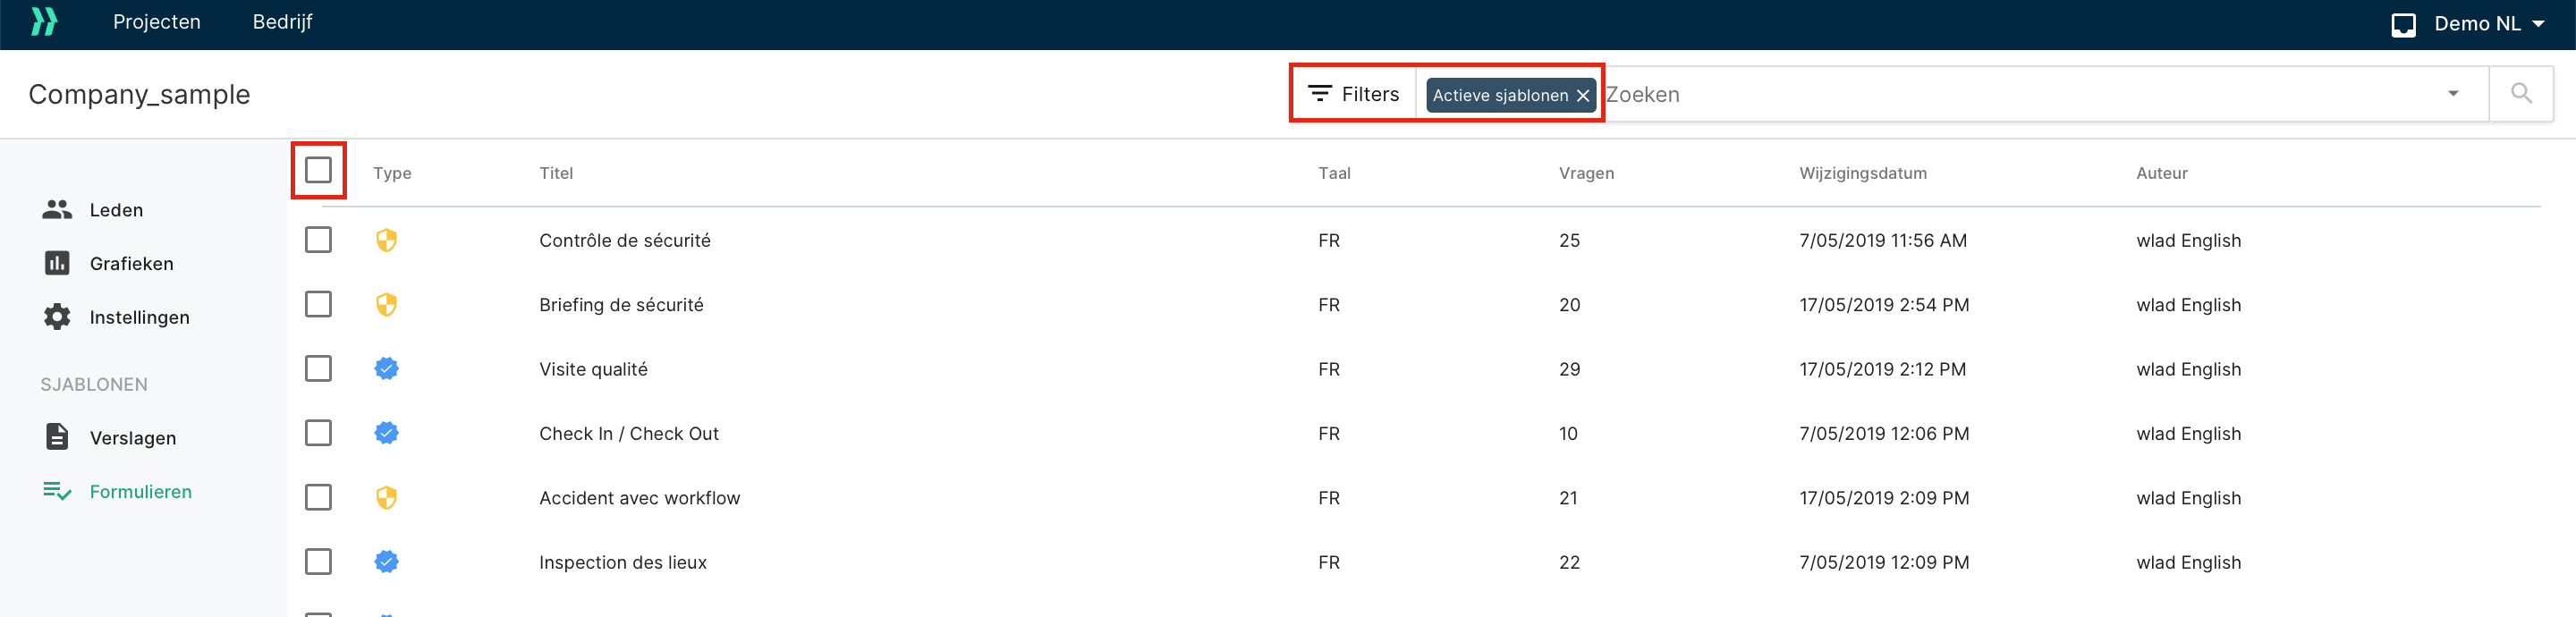Open the Projecten menu
2576x617 pixels.
tap(157, 22)
